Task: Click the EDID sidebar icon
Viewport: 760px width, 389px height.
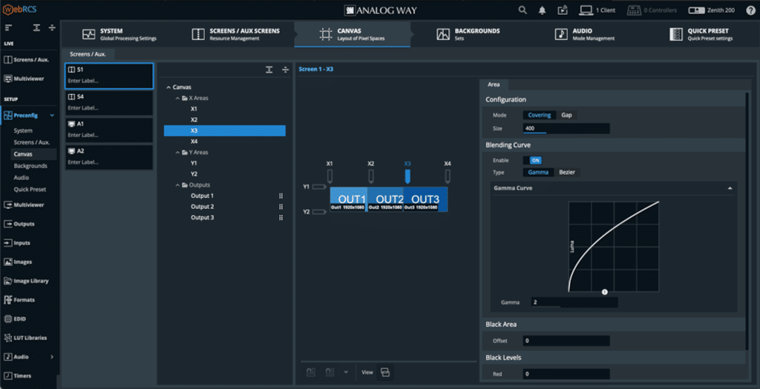Action: 8,319
